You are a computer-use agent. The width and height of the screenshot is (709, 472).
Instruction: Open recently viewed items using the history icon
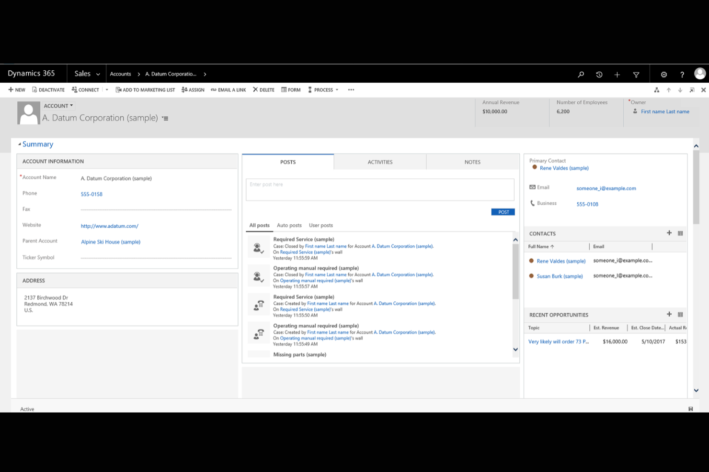tap(599, 74)
